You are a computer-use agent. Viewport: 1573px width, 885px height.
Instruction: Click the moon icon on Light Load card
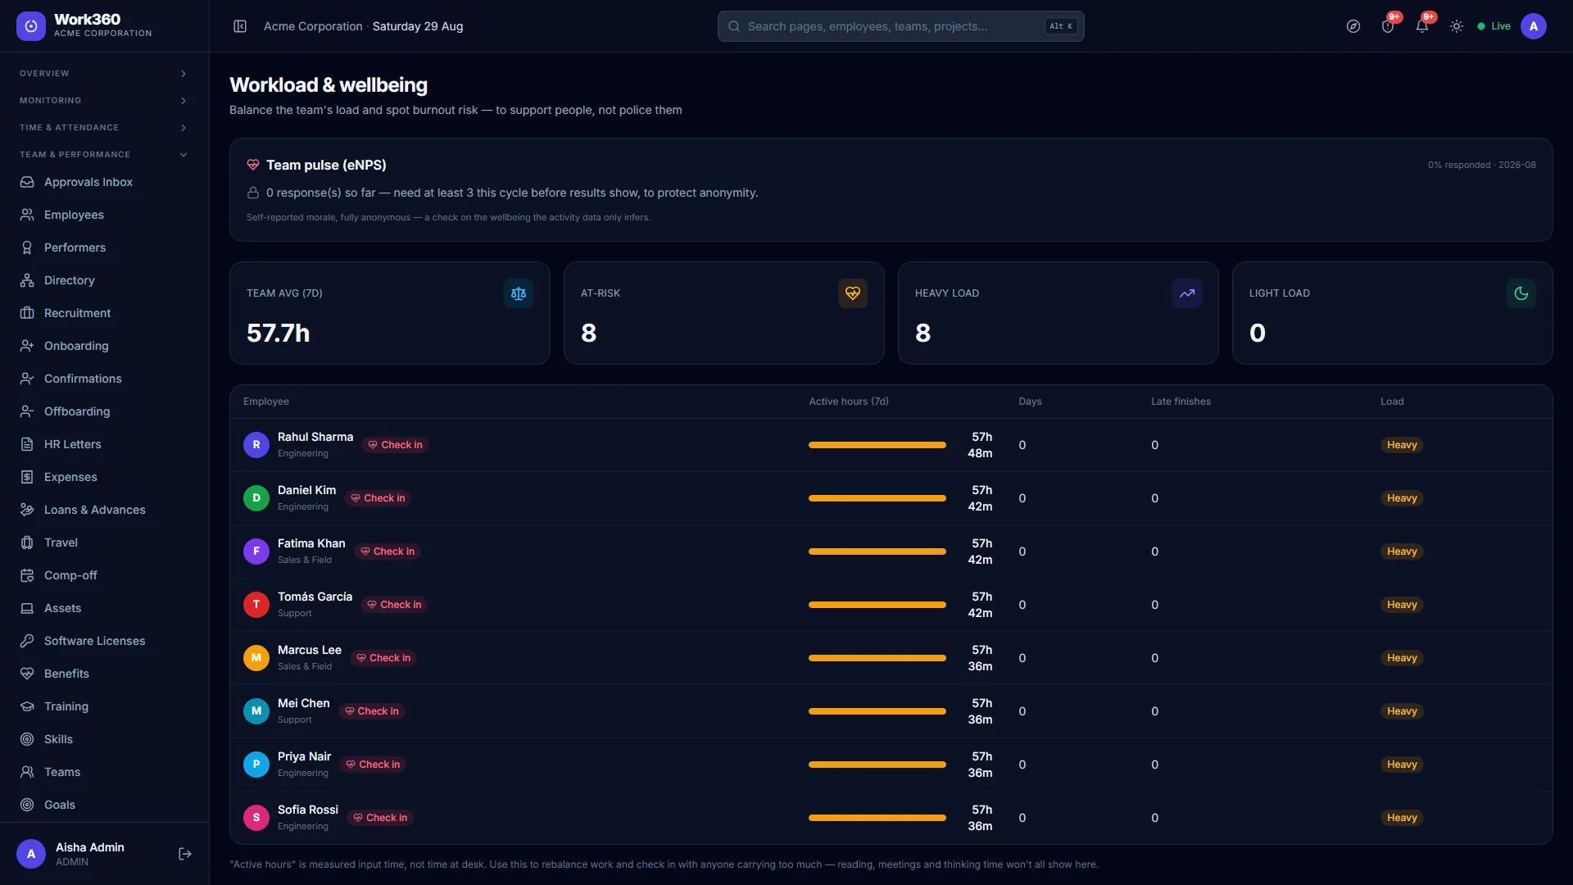click(1521, 293)
